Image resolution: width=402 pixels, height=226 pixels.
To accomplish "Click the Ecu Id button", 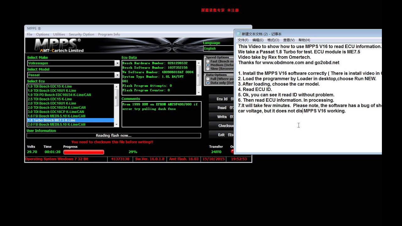I will pyautogui.click(x=221, y=99).
